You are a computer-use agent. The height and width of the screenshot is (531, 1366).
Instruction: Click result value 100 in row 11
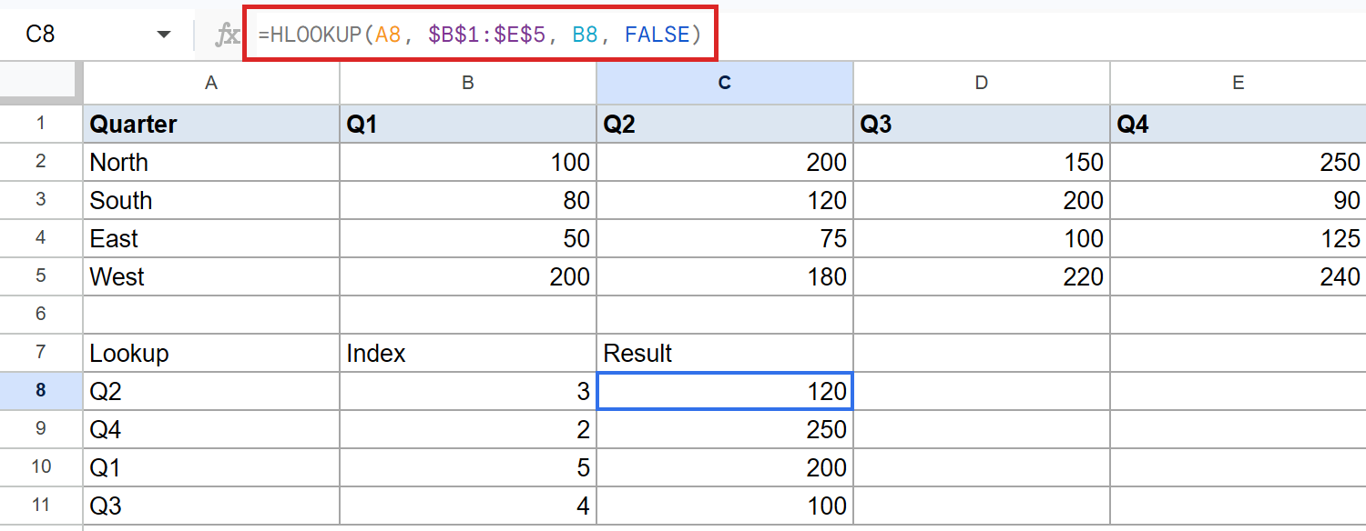725,506
